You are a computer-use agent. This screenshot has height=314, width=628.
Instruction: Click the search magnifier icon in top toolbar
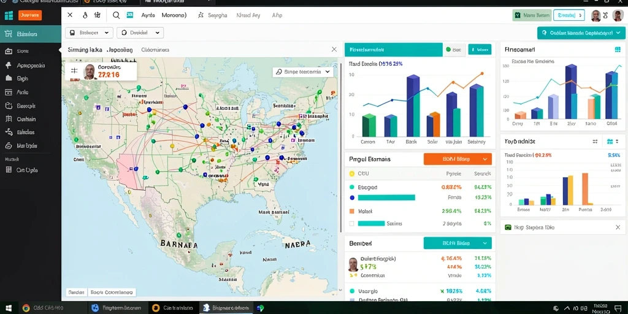(116, 15)
